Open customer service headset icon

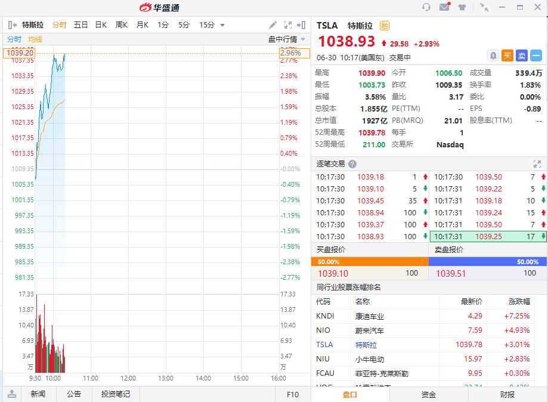click(426, 7)
